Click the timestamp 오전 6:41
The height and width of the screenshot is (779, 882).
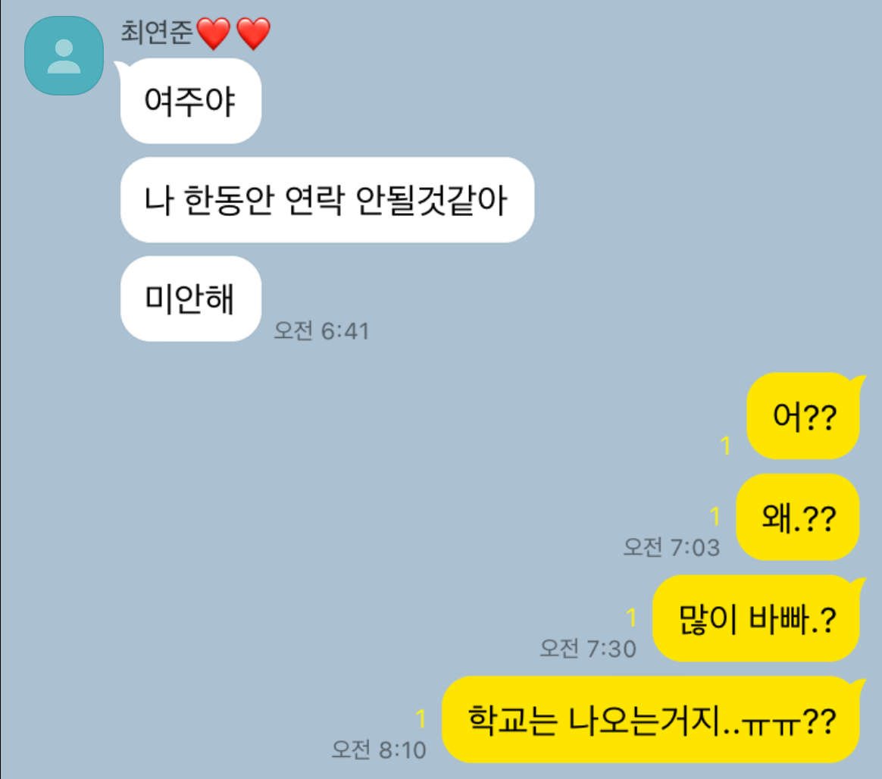[x=321, y=330]
